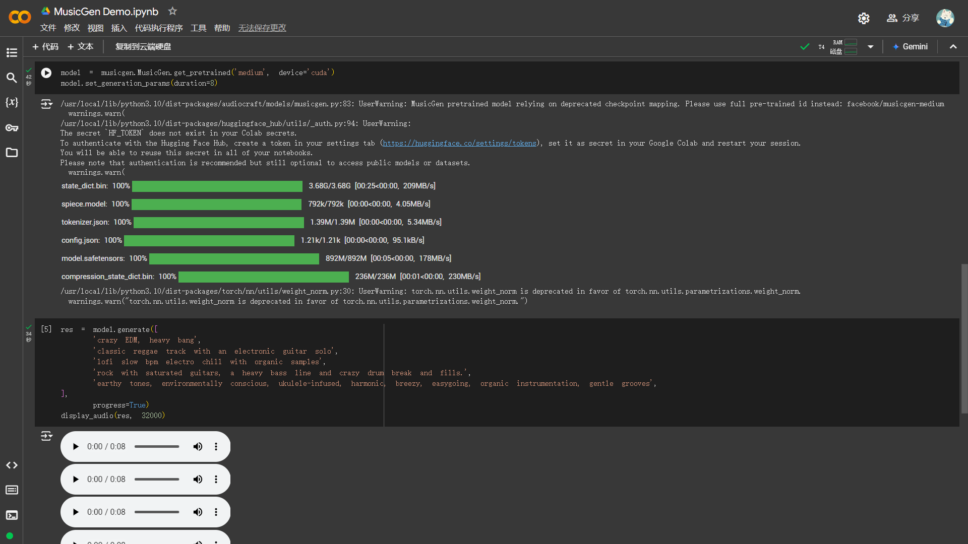
Task: Collapse the header with the chevron
Action: tap(953, 47)
